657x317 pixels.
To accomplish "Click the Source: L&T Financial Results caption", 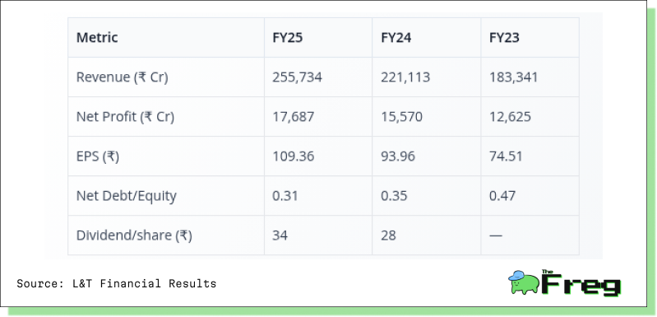I will (117, 283).
